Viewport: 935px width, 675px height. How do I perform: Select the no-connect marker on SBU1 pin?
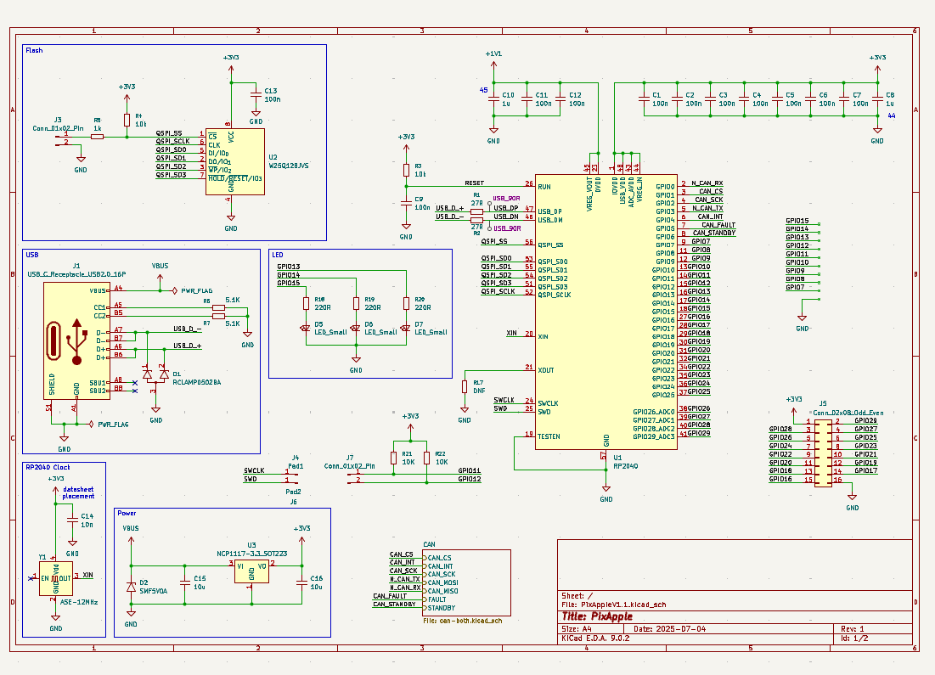pos(135,383)
